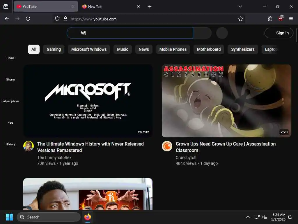Select the YouTube browser tab
The height and width of the screenshot is (224, 298).
46,6
